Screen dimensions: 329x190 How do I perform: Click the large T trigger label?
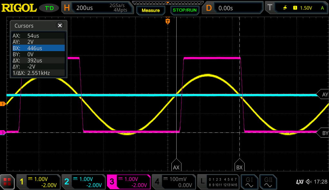270,8
